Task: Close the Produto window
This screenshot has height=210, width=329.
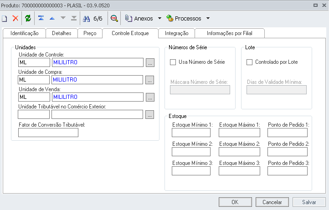Action: (x=324, y=5)
